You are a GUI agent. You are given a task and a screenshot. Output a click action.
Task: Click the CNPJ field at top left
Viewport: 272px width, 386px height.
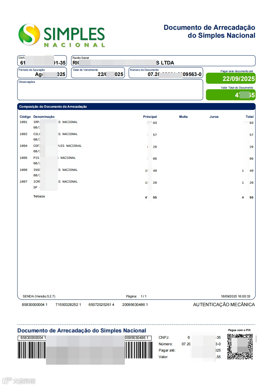point(42,61)
